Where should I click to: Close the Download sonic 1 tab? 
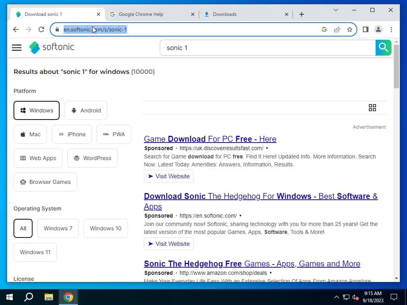pyautogui.click(x=99, y=14)
